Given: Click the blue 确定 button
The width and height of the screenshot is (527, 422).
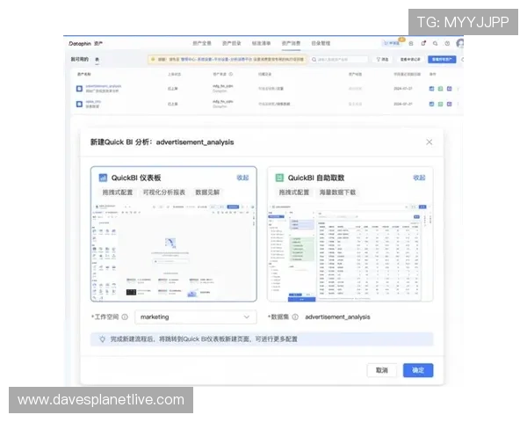Looking at the screenshot, I should click(418, 370).
